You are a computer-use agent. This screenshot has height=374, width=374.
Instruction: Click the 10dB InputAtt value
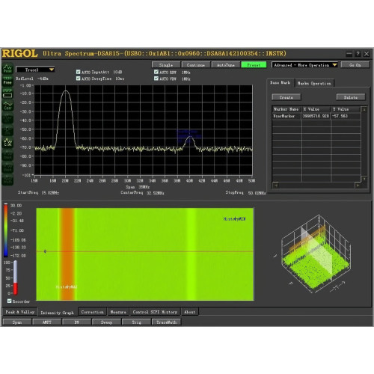click(x=117, y=72)
